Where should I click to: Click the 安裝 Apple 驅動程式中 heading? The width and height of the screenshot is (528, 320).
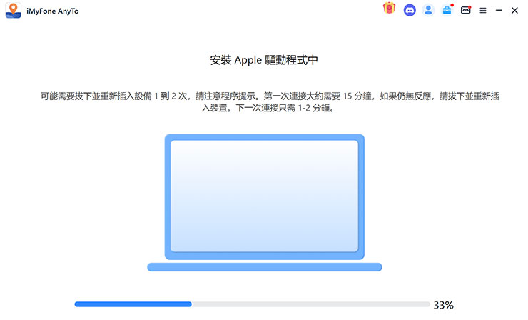264,60
